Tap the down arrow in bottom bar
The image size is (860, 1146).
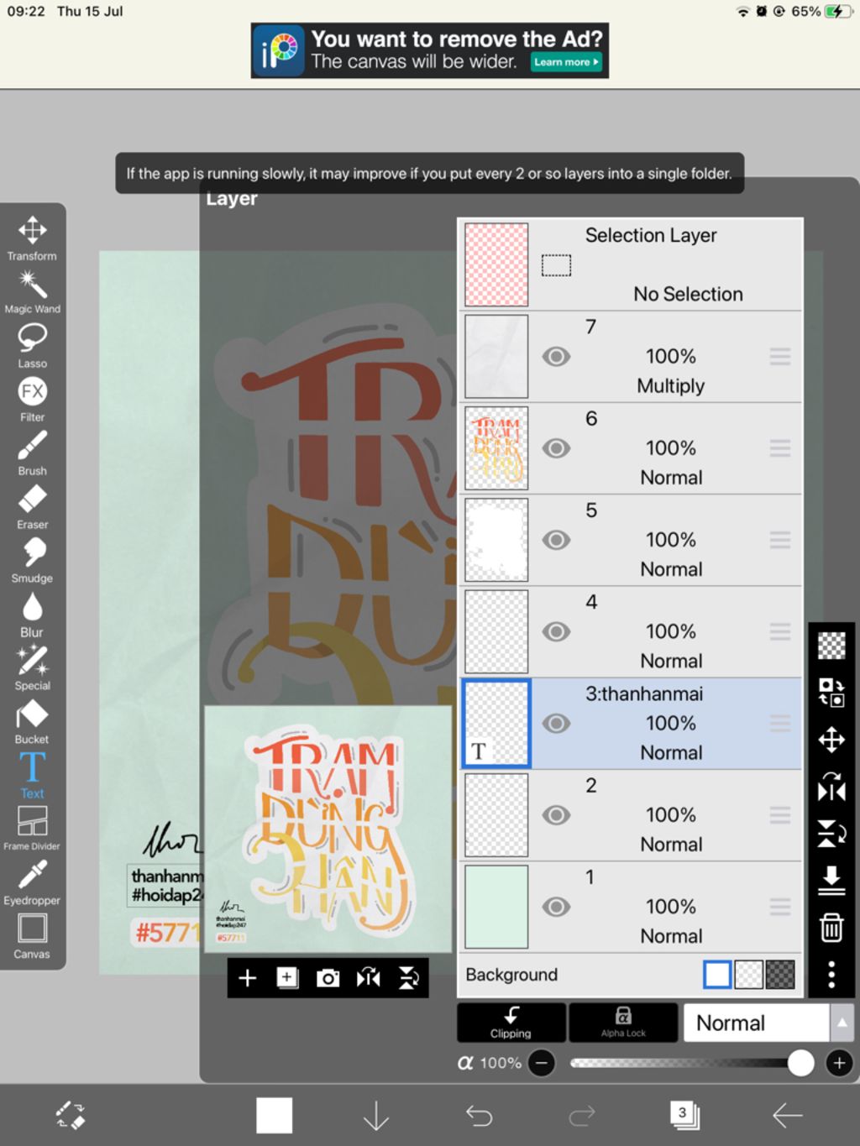coord(376,1116)
